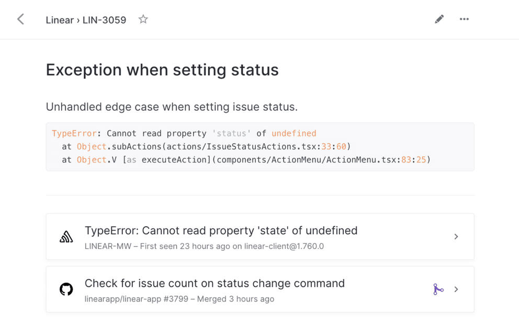Toggle the favorite star next to the breadcrumb
The height and width of the screenshot is (335, 519).
[143, 19]
